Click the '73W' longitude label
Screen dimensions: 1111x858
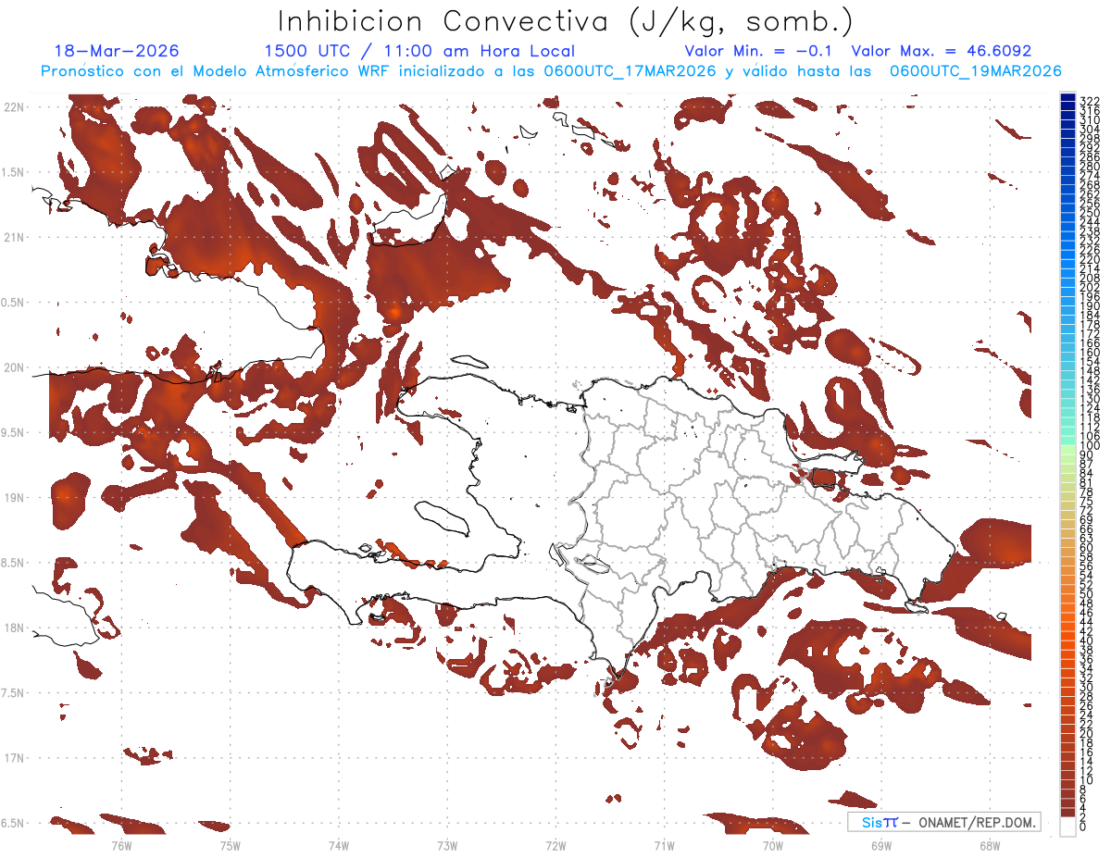[447, 845]
